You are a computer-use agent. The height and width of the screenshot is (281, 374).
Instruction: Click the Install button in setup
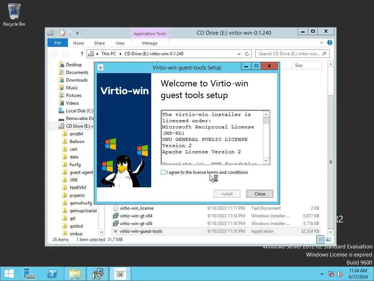(x=227, y=194)
